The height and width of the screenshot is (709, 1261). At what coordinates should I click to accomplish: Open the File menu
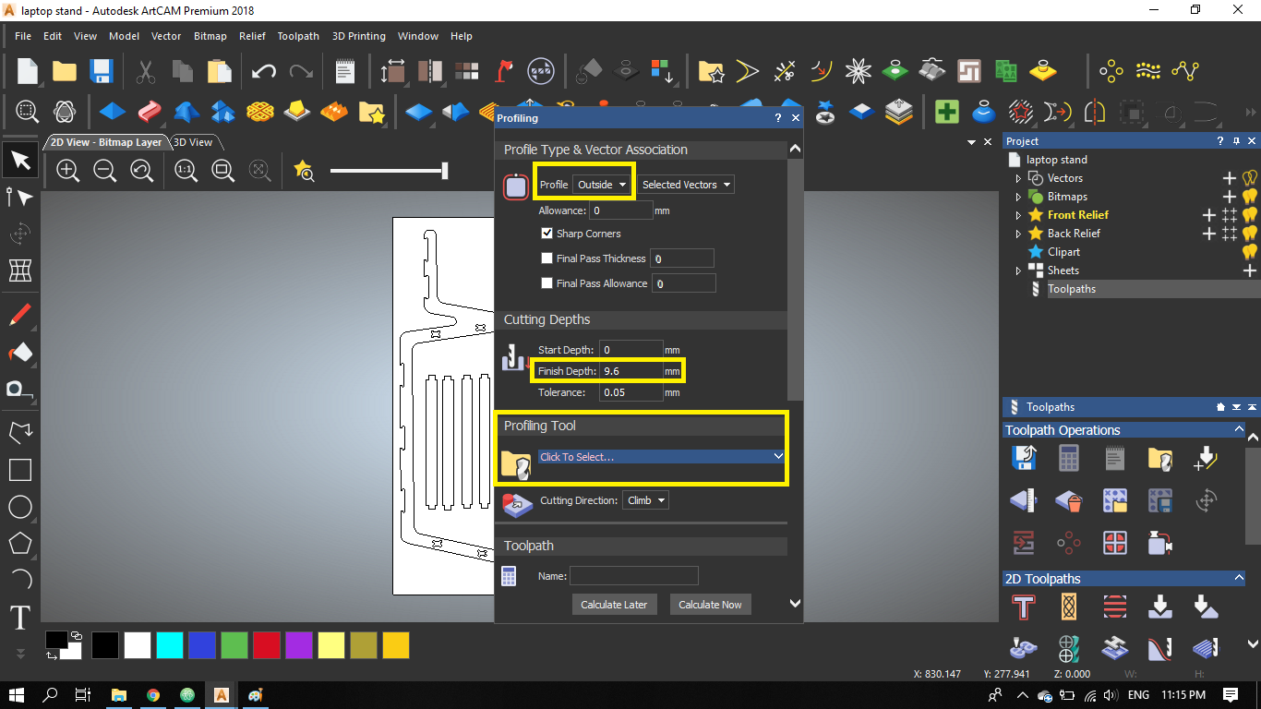23,36
